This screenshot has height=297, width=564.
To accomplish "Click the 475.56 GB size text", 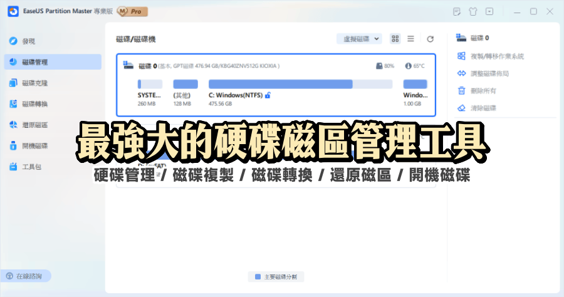I will [220, 103].
